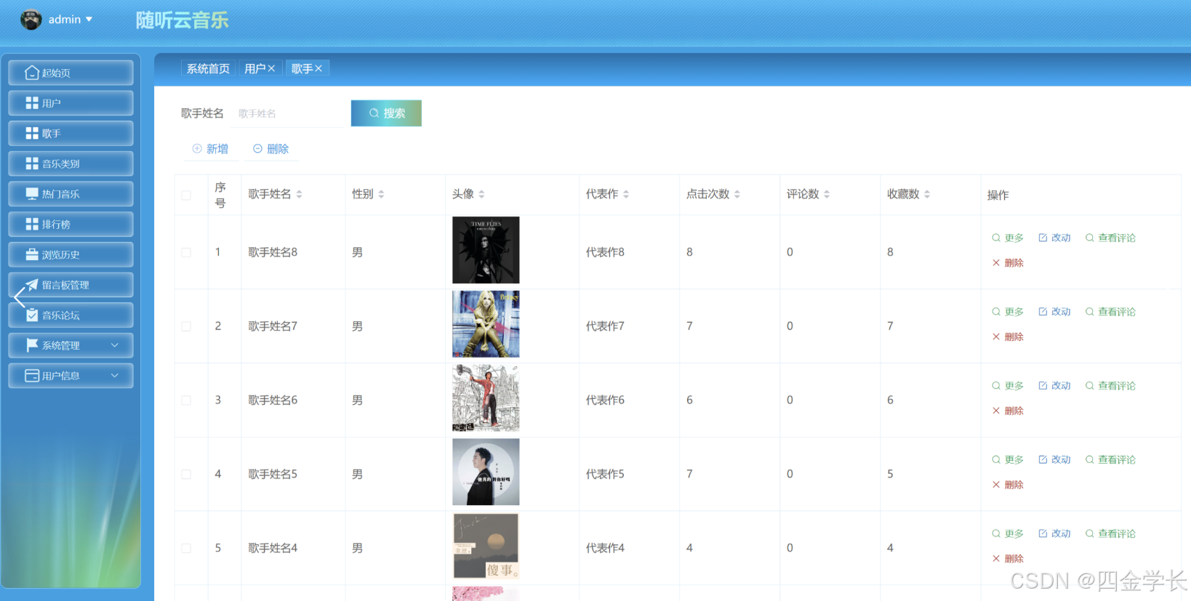Click 改动 edit for 歌手姓名4 row
The image size is (1191, 601).
coord(1054,534)
